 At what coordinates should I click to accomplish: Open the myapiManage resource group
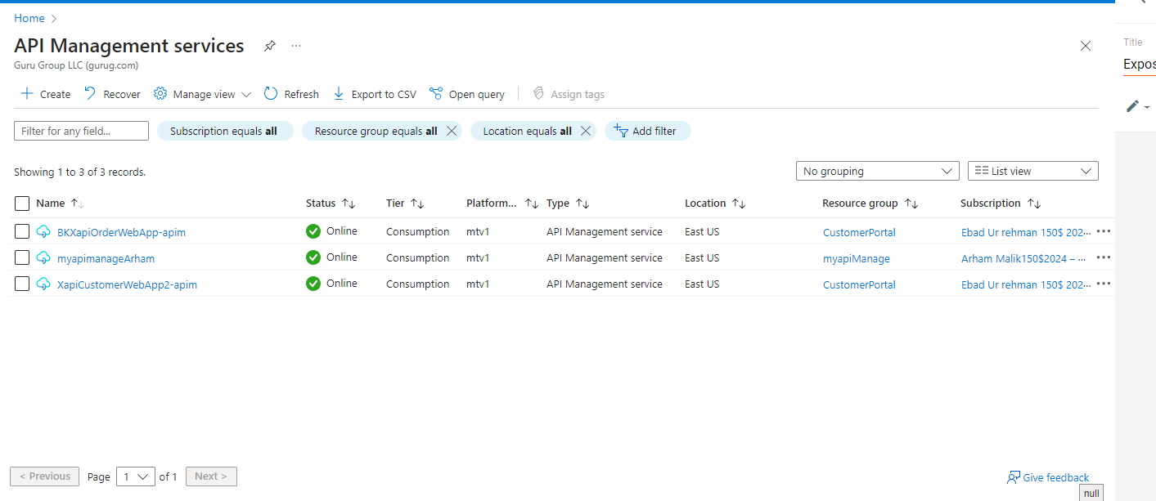click(856, 258)
